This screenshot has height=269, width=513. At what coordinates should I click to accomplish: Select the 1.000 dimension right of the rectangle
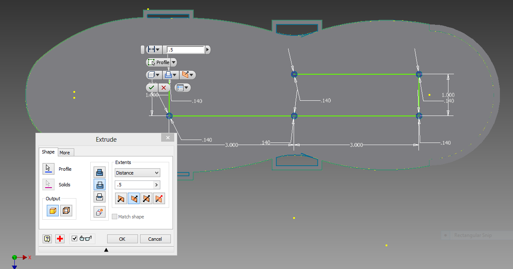448,95
